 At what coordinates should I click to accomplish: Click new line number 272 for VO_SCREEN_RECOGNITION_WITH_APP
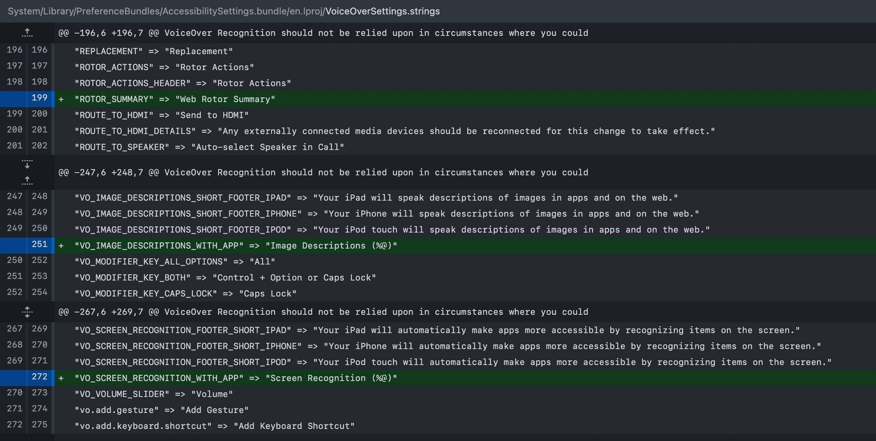click(39, 377)
